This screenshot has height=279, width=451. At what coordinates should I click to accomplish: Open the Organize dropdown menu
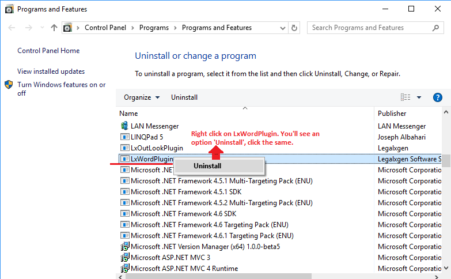[142, 97]
